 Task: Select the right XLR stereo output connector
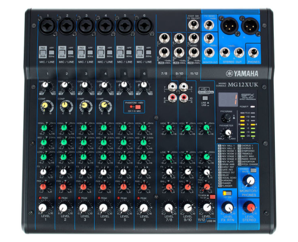[x=250, y=26]
